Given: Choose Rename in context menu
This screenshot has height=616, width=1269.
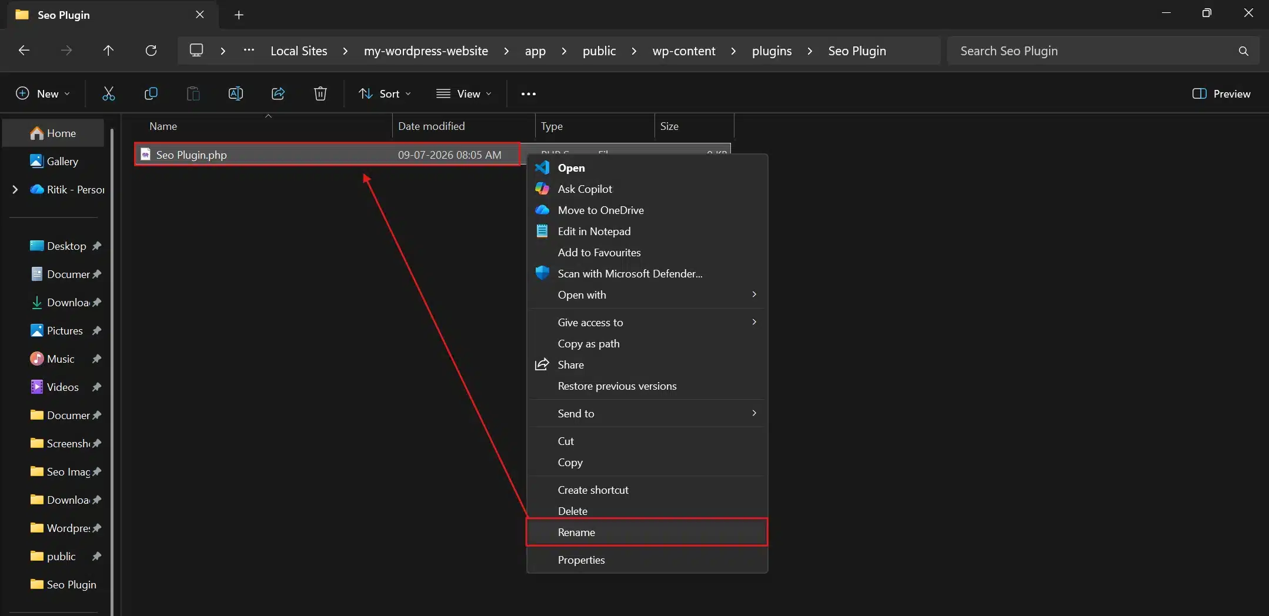Looking at the screenshot, I should click(647, 532).
